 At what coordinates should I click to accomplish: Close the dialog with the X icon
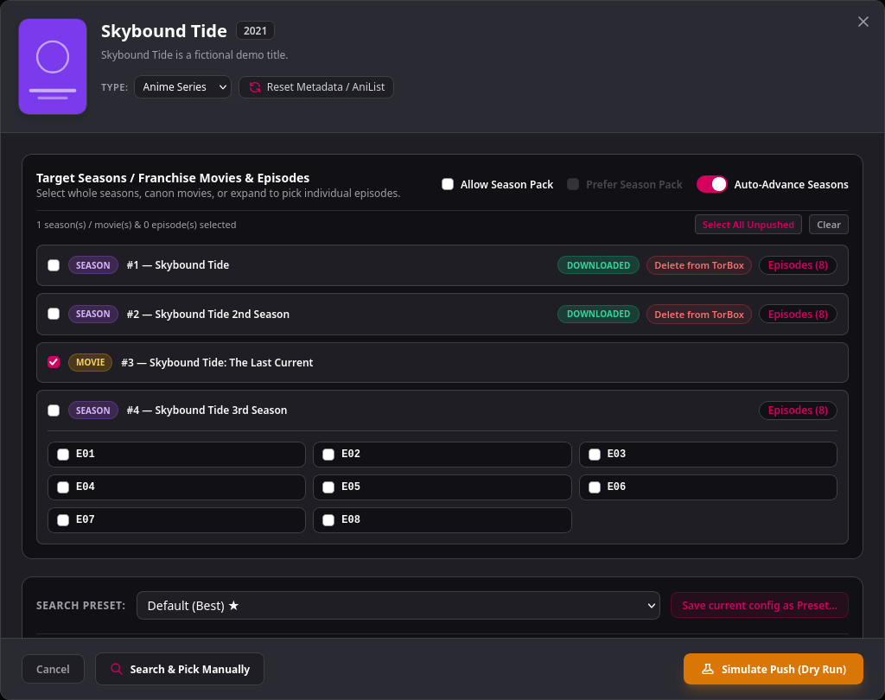(x=863, y=22)
